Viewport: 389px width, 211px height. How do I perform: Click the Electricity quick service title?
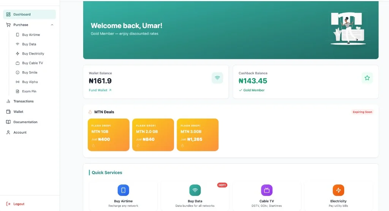tap(338, 201)
